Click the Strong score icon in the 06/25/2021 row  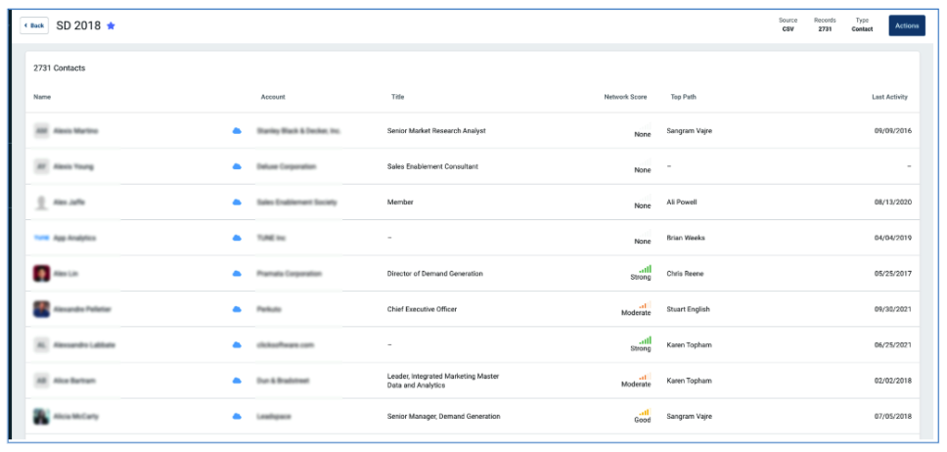pos(645,340)
